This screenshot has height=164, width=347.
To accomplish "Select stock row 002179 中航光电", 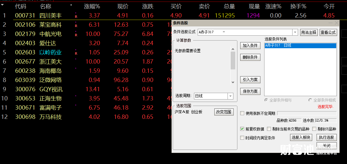I will (86, 34).
